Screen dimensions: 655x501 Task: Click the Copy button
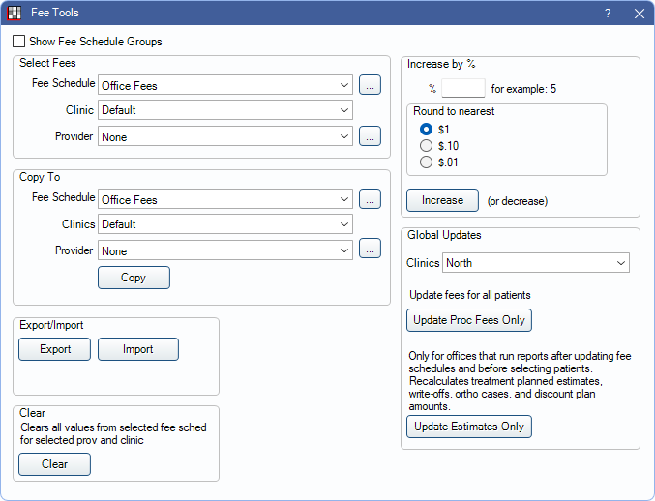[x=134, y=278]
